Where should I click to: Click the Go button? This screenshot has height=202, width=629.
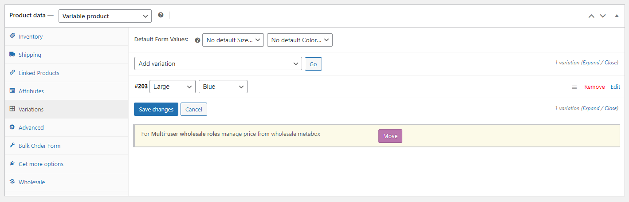pos(313,64)
